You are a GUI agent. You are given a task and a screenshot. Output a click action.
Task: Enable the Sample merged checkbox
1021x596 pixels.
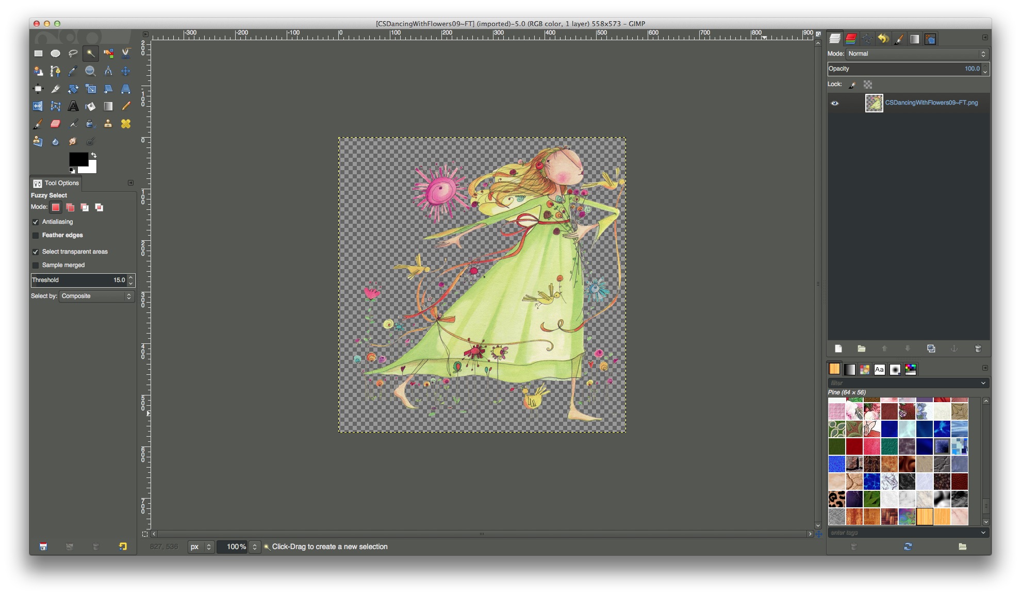pos(36,265)
